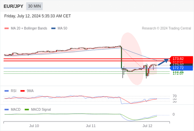Click the MACD Signal legend marker
This screenshot has height=131, width=194.
click(27, 110)
